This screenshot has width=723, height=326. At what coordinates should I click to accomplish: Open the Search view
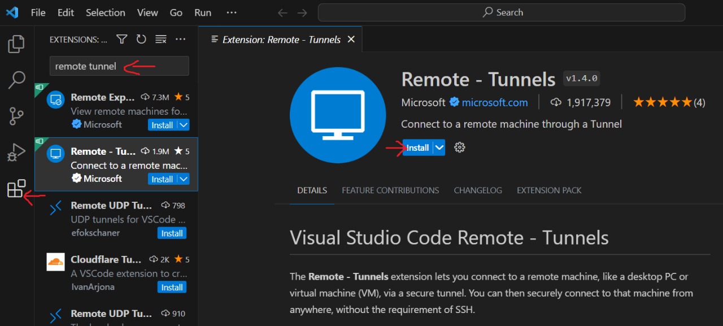[x=16, y=80]
